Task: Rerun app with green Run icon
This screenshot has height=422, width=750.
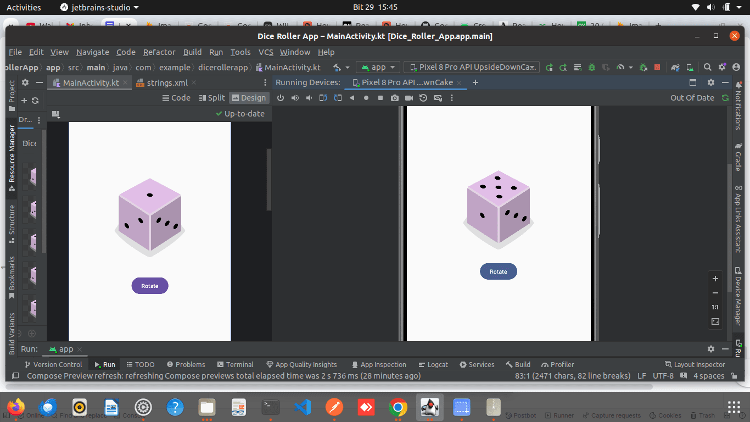Action: click(x=549, y=67)
